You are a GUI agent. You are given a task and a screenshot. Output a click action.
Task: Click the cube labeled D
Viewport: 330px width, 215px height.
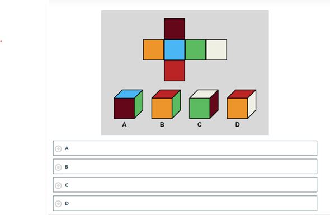(242, 104)
